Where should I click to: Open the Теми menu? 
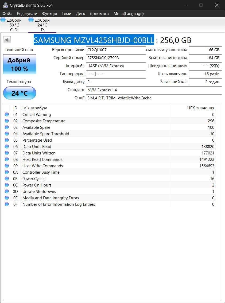(67, 14)
